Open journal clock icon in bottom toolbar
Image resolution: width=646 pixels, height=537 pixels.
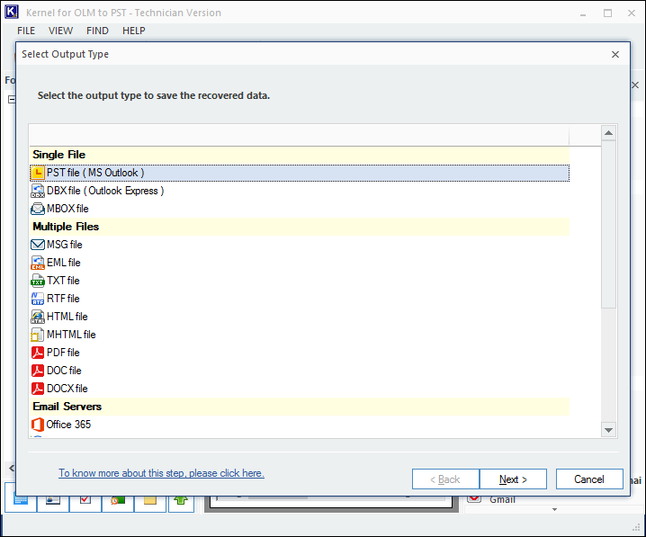[x=118, y=500]
